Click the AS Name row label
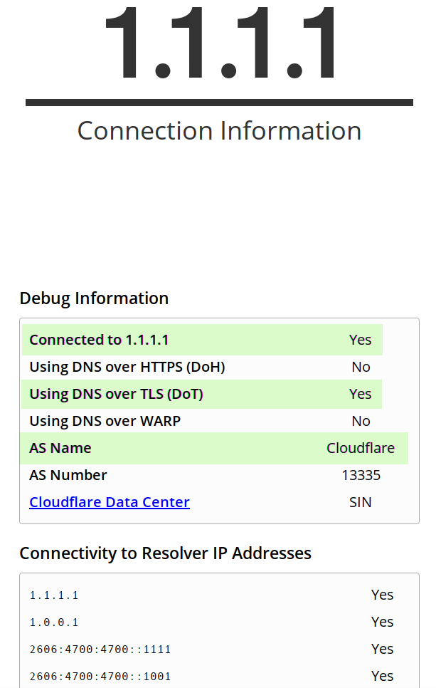Screen dimensions: 436x688 coord(60,448)
